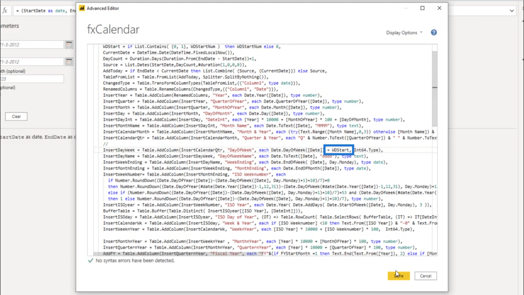This screenshot has width=524, height=295.
Task: Open the Display Options dropdown
Action: (404, 33)
